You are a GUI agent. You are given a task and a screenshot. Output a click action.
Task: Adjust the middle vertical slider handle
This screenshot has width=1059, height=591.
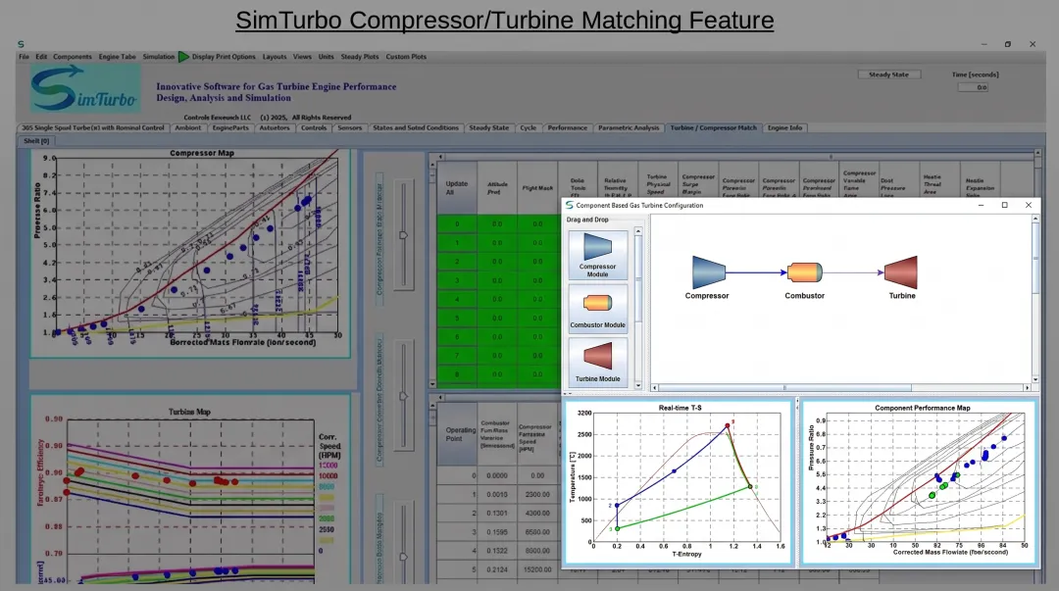pyautogui.click(x=403, y=396)
